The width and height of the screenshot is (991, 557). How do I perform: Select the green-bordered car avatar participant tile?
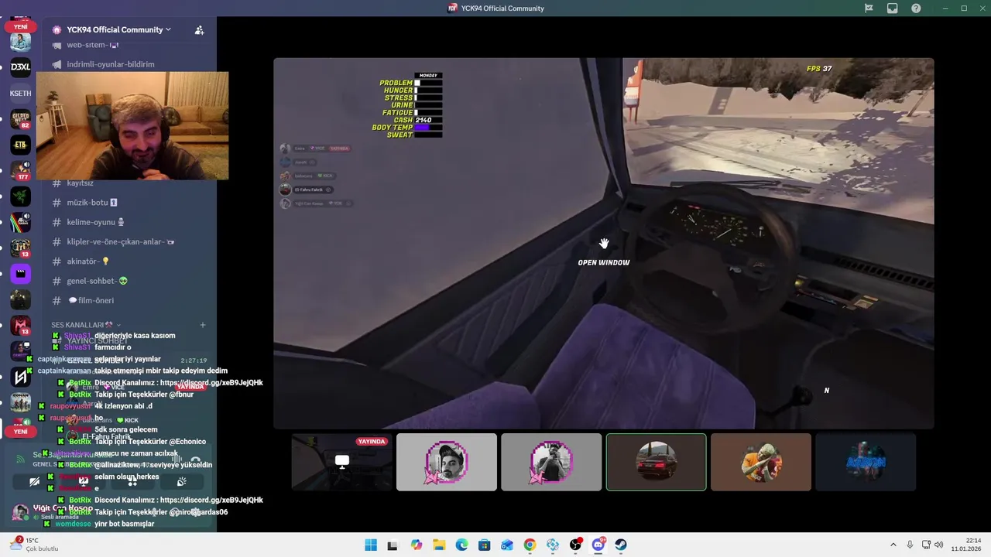pos(657,462)
